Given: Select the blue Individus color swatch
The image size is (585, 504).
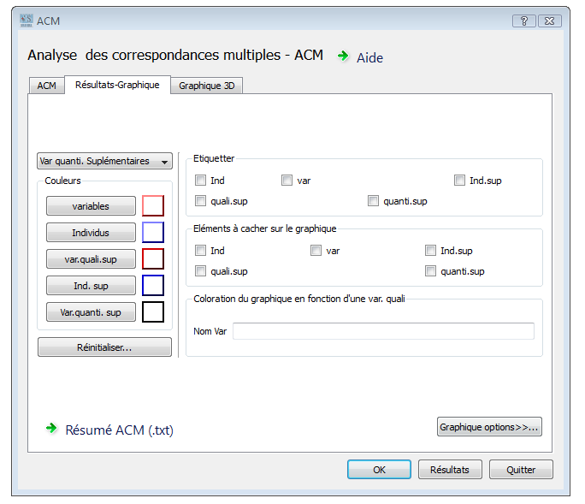Looking at the screenshot, I should click(153, 232).
